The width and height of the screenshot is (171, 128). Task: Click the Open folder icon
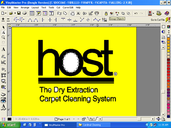(11, 13)
